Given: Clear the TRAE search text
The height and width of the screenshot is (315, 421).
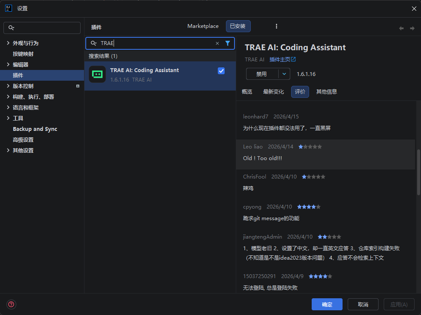Looking at the screenshot, I should pyautogui.click(x=217, y=43).
